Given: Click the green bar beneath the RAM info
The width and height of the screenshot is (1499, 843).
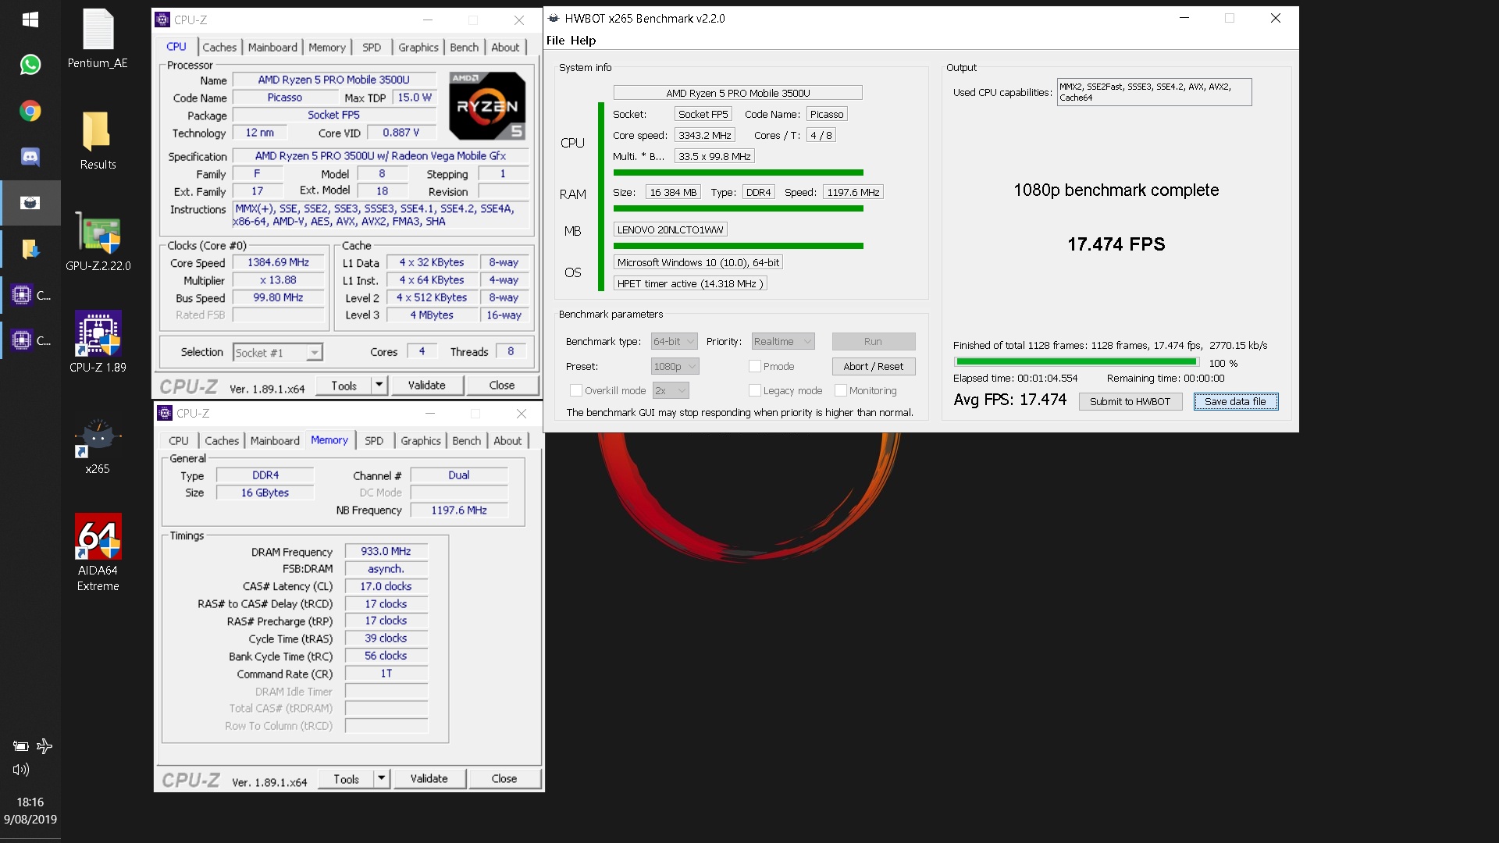Looking at the screenshot, I should pos(738,208).
